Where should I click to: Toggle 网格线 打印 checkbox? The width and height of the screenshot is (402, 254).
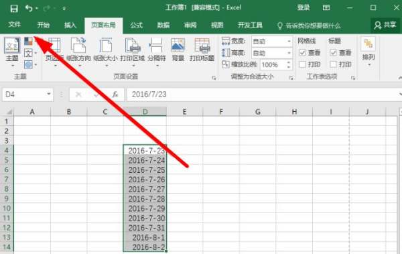pyautogui.click(x=303, y=64)
